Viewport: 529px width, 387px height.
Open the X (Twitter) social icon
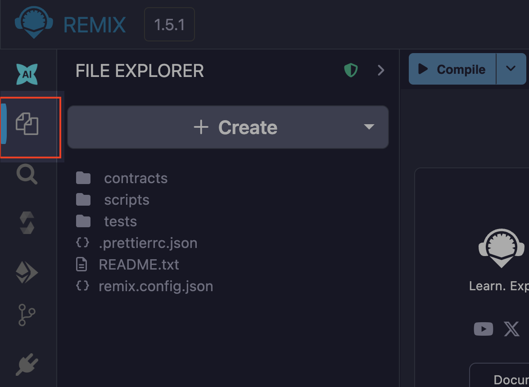(x=511, y=329)
